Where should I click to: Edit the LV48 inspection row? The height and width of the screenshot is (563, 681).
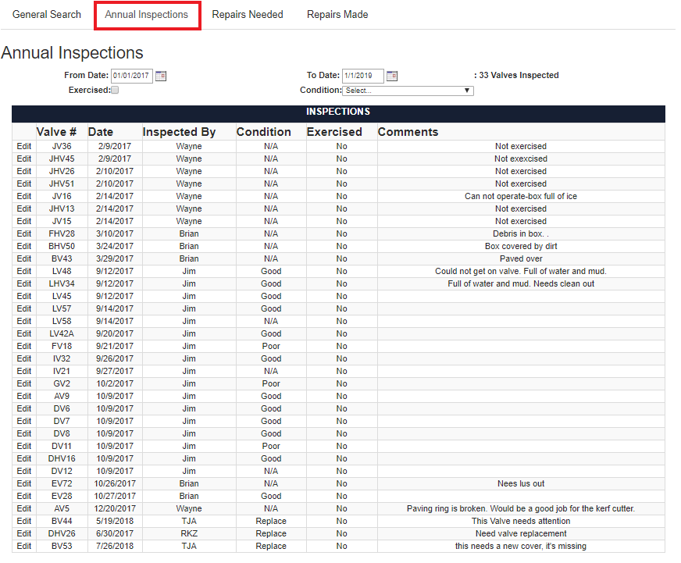(24, 271)
